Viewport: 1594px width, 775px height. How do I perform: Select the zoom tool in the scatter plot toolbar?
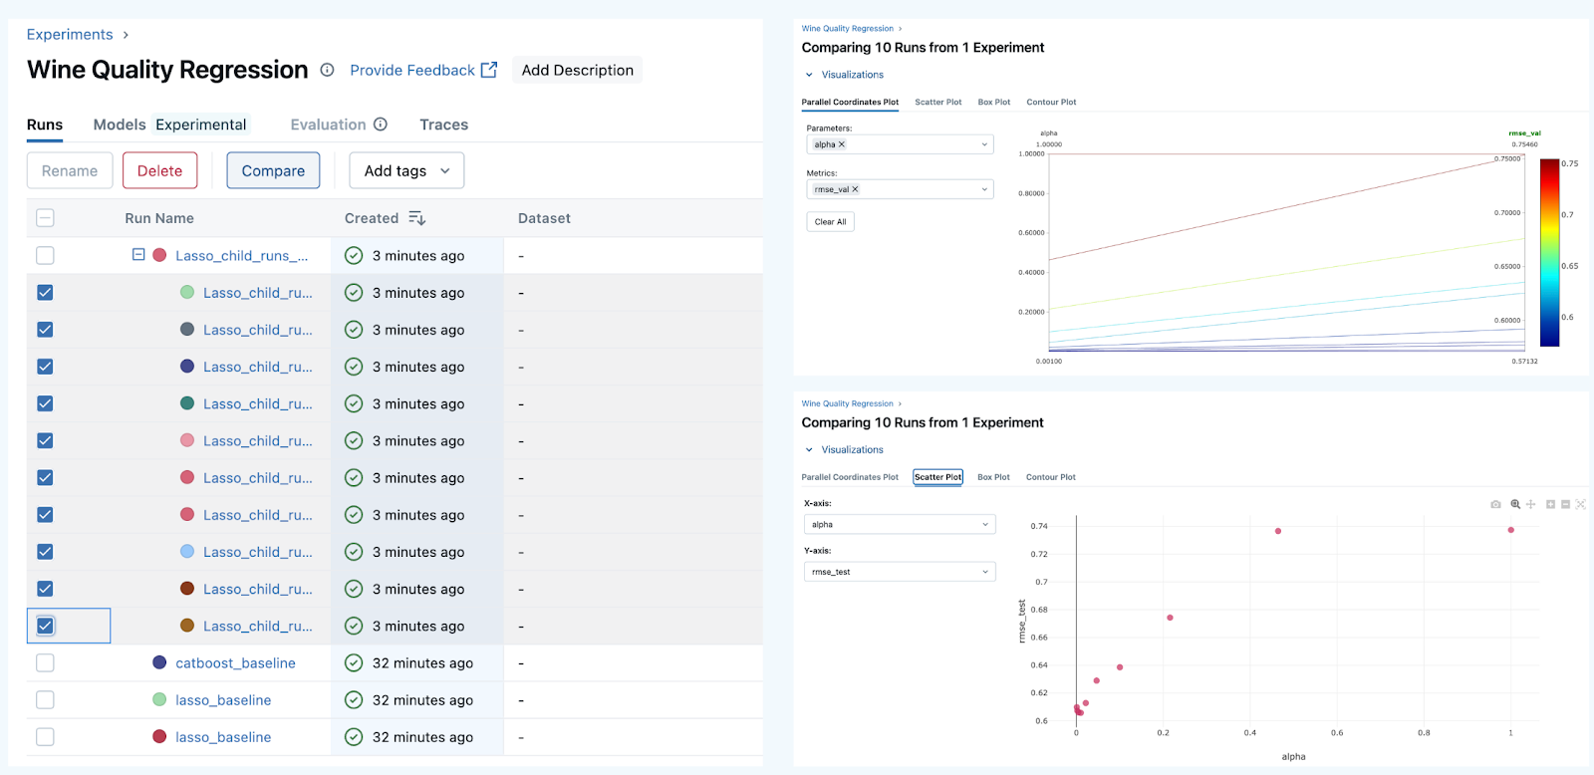coord(1515,505)
